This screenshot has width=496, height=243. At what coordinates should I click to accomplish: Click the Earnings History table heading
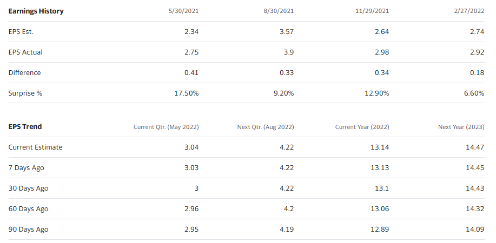(x=36, y=11)
